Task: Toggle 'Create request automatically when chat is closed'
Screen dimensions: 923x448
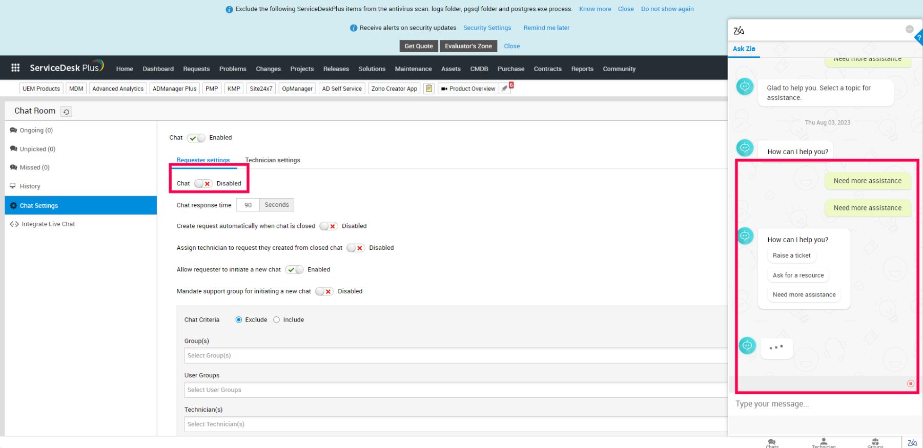Action: point(328,226)
